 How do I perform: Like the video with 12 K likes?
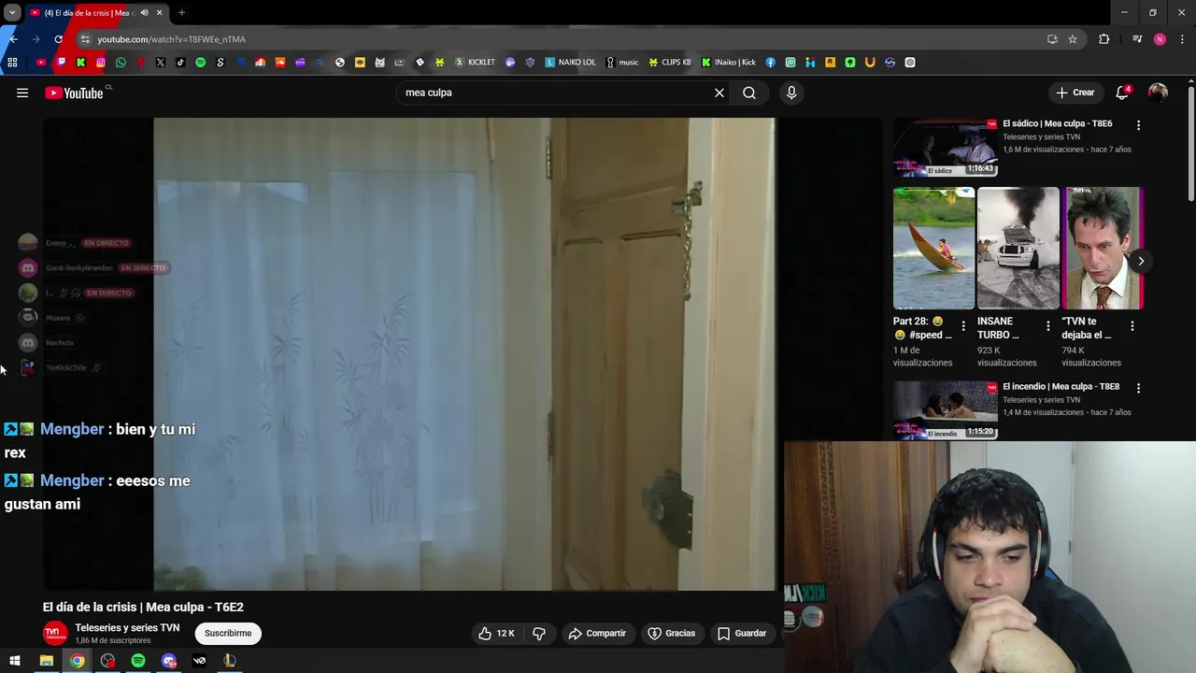pyautogui.click(x=496, y=633)
